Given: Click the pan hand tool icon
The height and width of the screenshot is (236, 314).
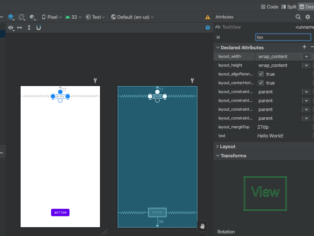Looking at the screenshot, I should click(x=202, y=226).
